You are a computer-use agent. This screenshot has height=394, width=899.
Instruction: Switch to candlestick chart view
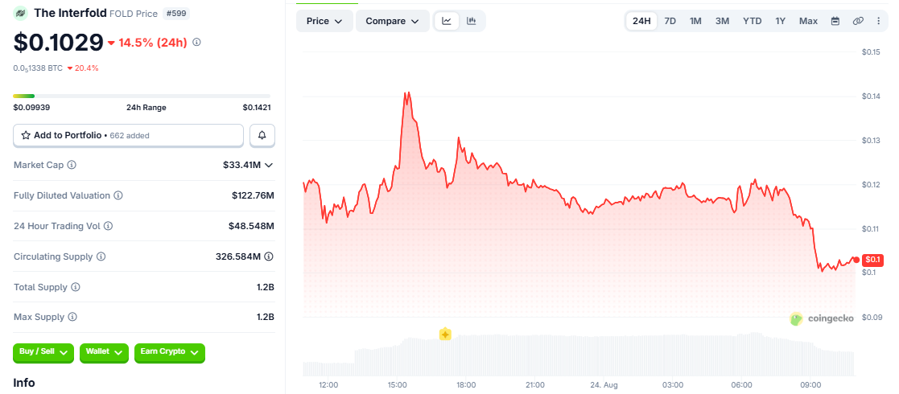click(x=472, y=21)
